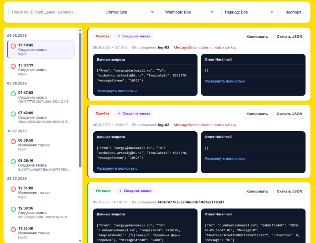Select the 08:39:16 Создание заказа list entry

[x=41, y=165]
